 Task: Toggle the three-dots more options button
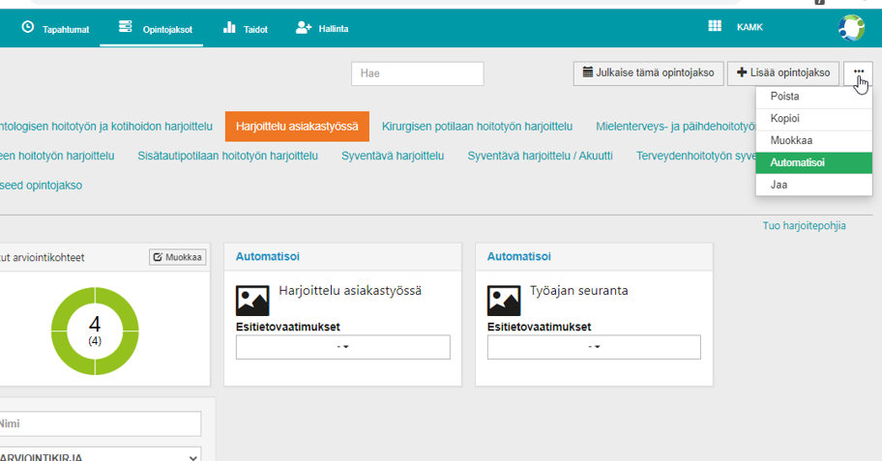pyautogui.click(x=858, y=72)
